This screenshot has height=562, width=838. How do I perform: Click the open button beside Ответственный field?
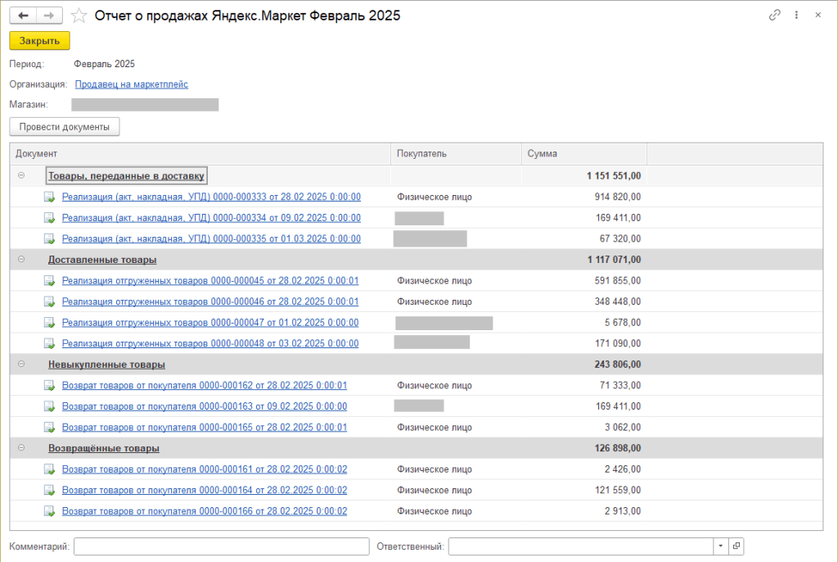click(x=737, y=546)
